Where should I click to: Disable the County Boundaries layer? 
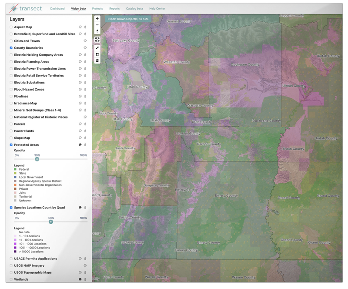click(x=11, y=47)
